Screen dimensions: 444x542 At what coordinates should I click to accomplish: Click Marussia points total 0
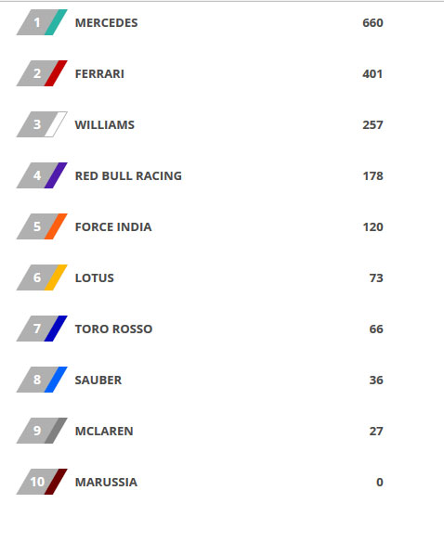coord(380,483)
